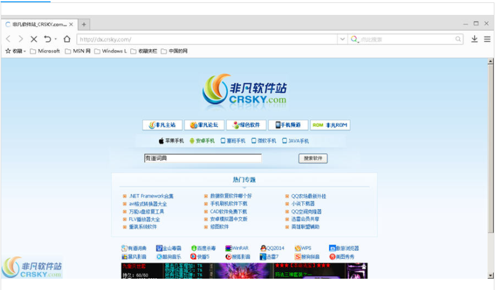Open the FLV播放器大全 link

[144, 219]
